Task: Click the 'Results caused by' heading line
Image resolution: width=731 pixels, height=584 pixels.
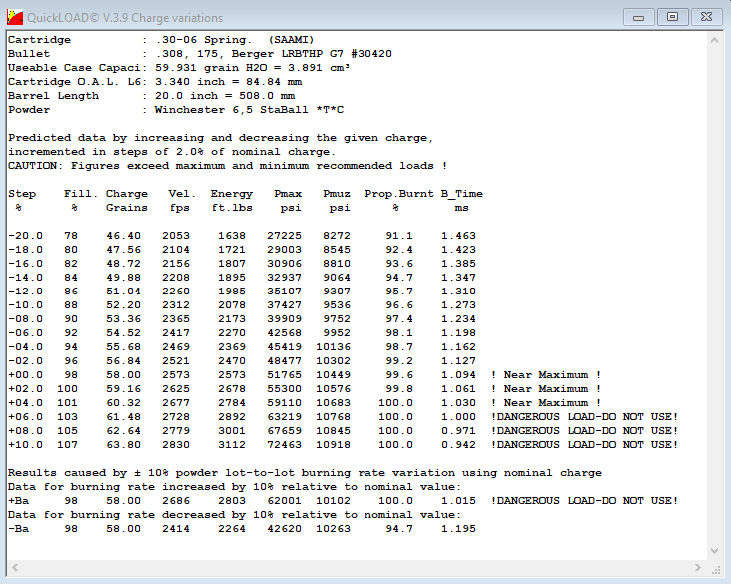Action: [x=305, y=473]
